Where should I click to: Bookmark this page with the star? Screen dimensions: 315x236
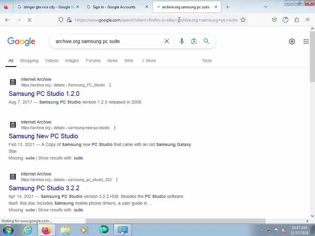click(243, 20)
